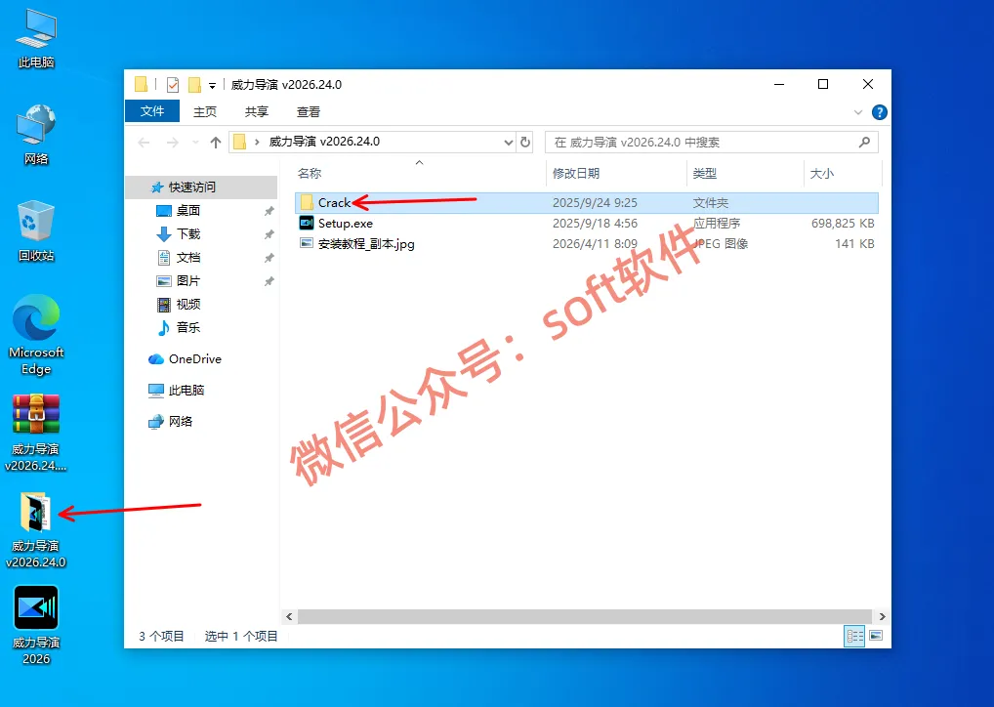The height and width of the screenshot is (707, 994).
Task: Click the 2026/4/11 8:09 date cell
Action: [595, 243]
